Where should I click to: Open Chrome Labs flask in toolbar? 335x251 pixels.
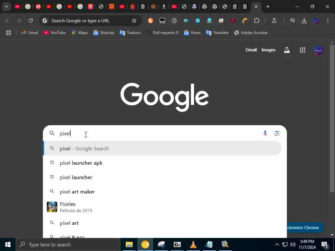click(x=274, y=21)
